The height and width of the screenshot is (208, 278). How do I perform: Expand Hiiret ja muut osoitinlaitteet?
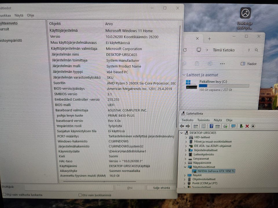click(186, 142)
